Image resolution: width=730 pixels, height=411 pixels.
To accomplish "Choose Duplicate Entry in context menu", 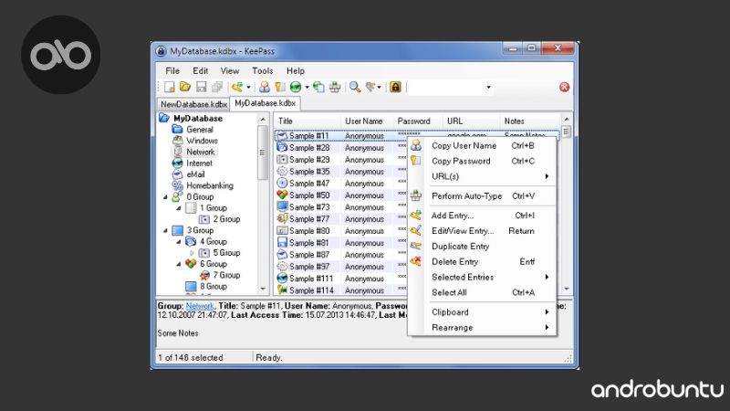I will coord(482,247).
